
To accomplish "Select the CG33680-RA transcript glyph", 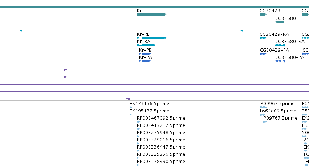I will (280, 45).
